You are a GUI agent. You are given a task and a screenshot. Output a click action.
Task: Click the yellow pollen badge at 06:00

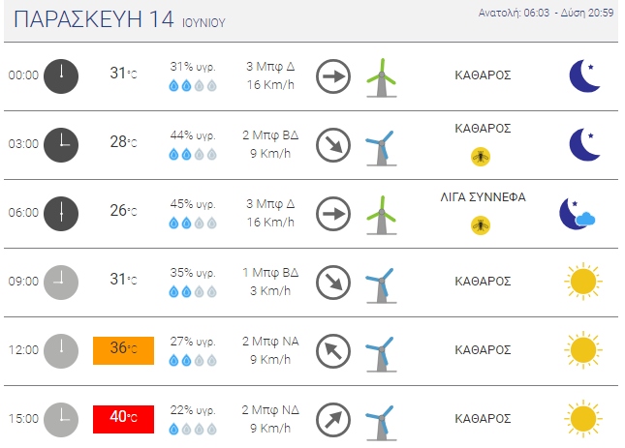482,224
